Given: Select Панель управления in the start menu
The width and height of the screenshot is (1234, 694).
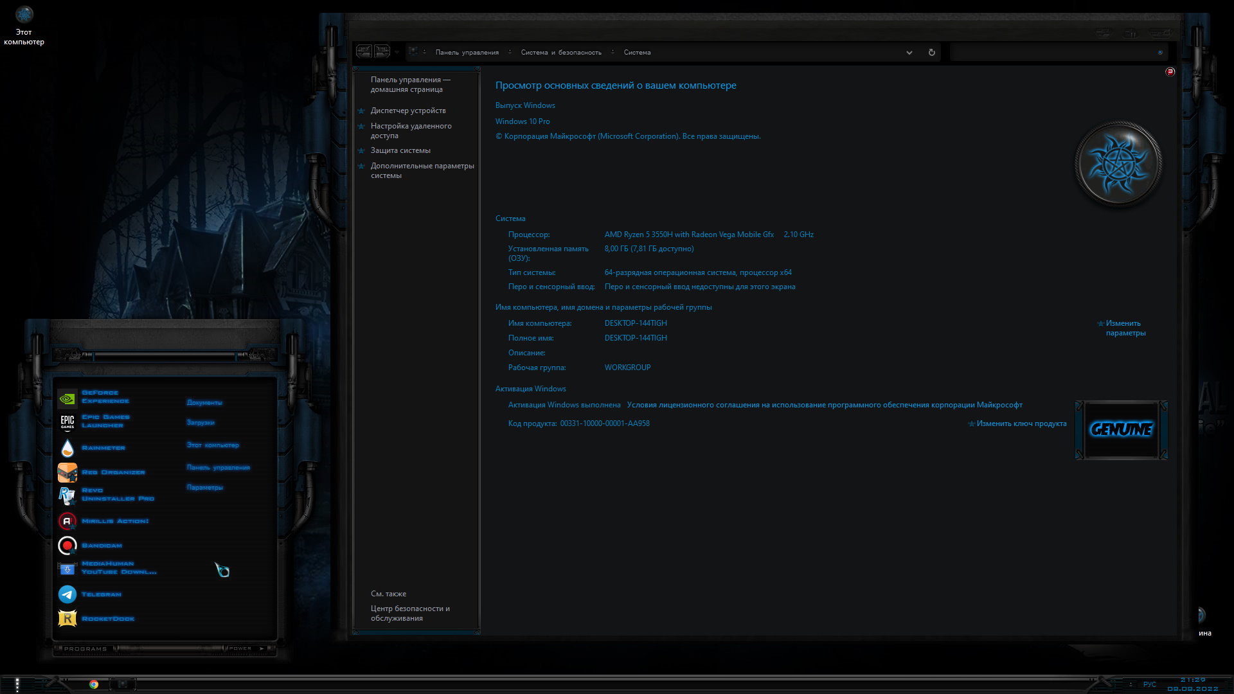Looking at the screenshot, I should click(218, 468).
